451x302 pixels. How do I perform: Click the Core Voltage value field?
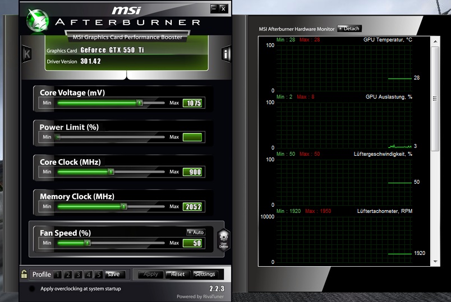[192, 103]
